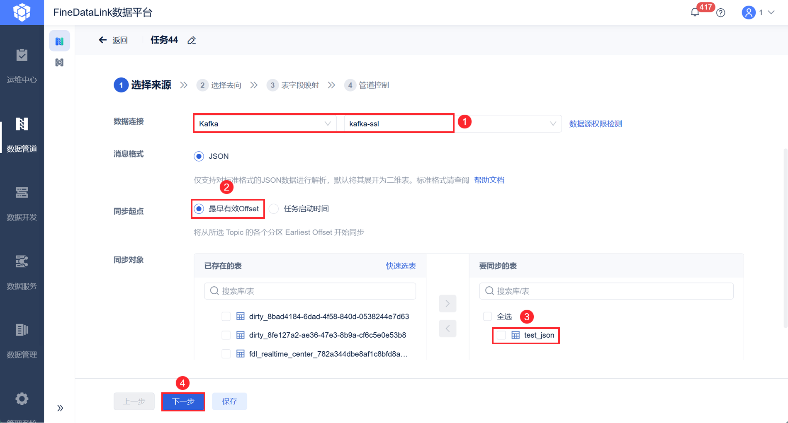Click the 任务44 task title
Screen dimensions: 788x423
pos(164,40)
